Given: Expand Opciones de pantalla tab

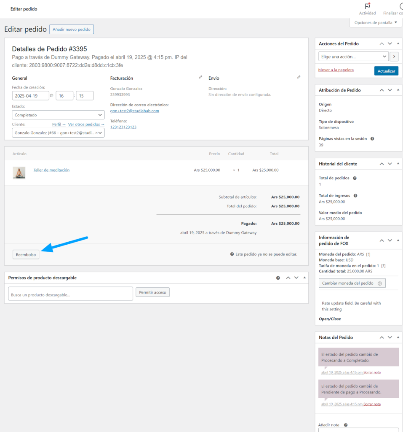Looking at the screenshot, I should pyautogui.click(x=375, y=23).
